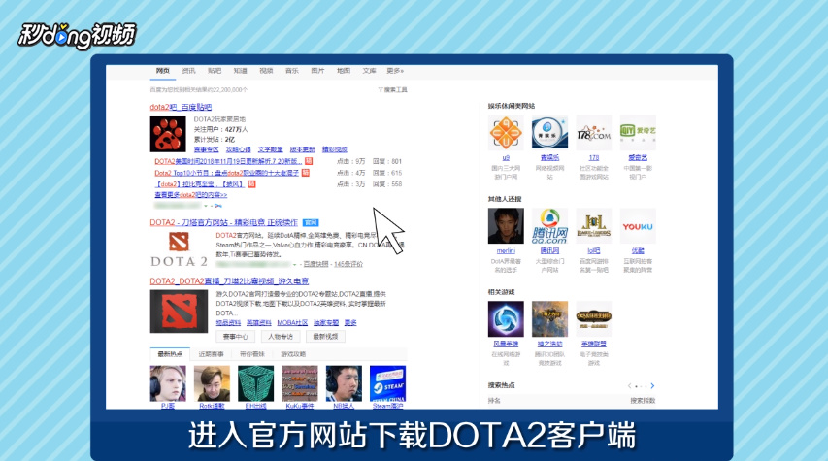Expand arrow beside official site URL
This screenshot has width=828, height=461.
coord(294,264)
